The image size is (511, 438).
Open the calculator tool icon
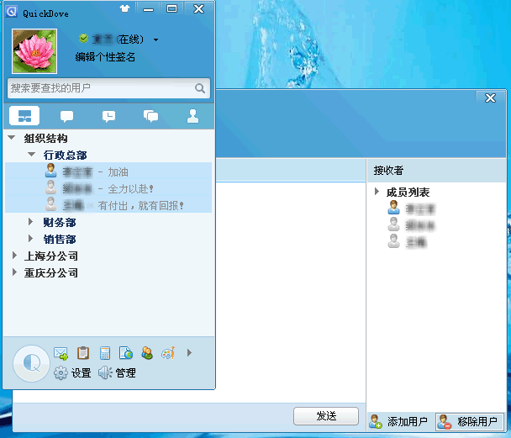tap(105, 353)
